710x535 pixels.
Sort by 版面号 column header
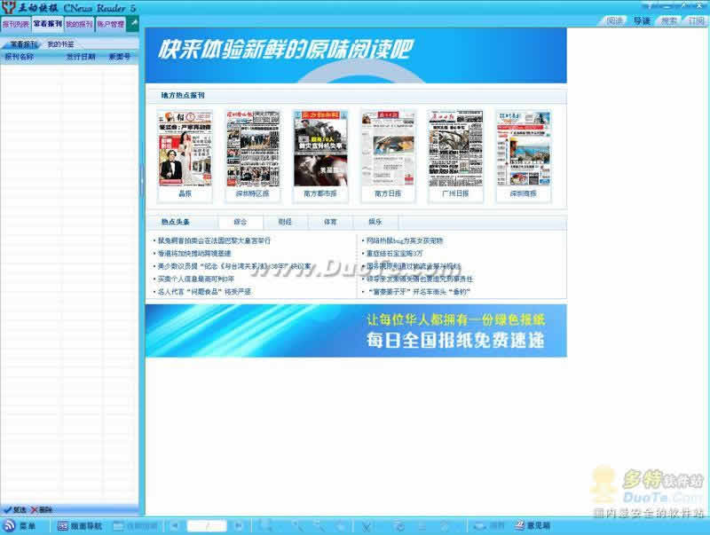[120, 57]
